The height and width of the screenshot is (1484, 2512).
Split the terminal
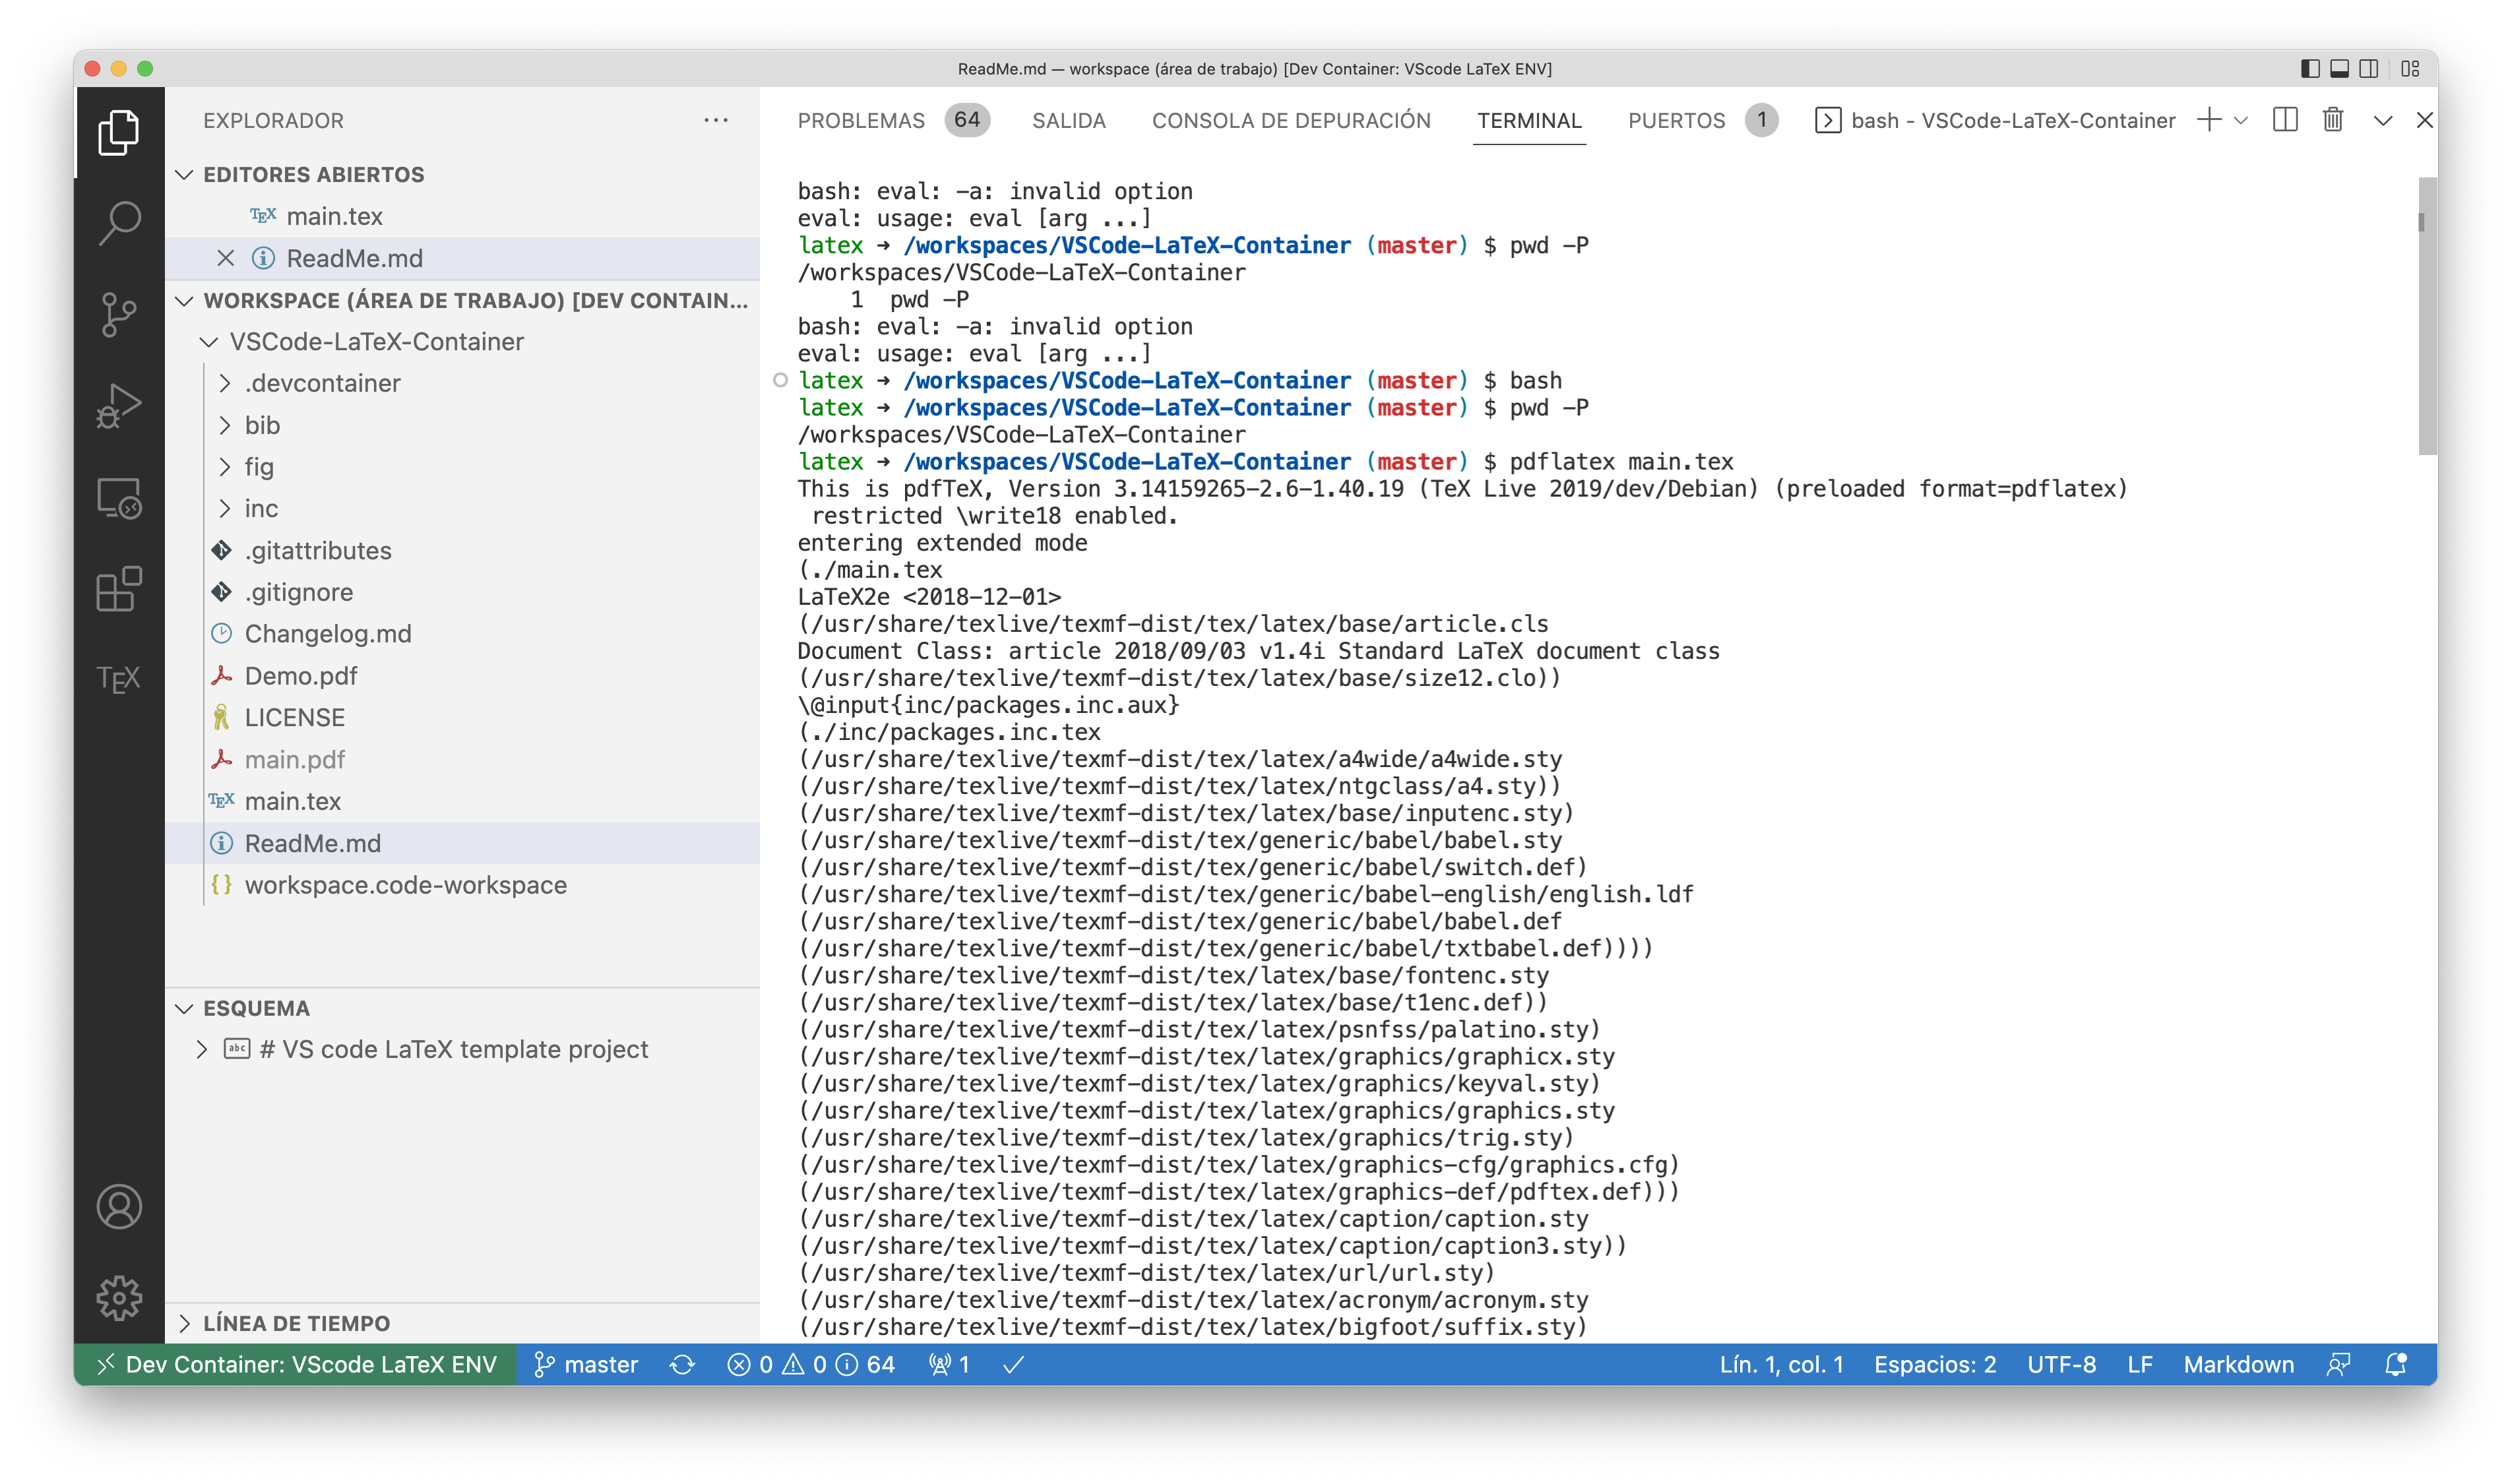click(x=2285, y=119)
